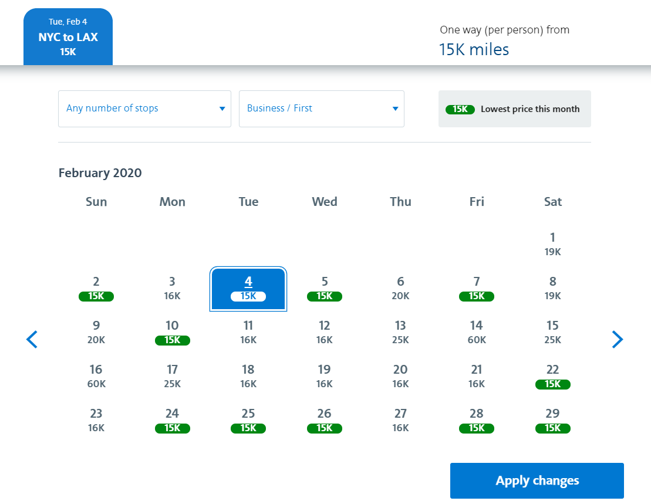Choose February 13 at 25K miles
This screenshot has height=501, width=651.
pyautogui.click(x=401, y=333)
